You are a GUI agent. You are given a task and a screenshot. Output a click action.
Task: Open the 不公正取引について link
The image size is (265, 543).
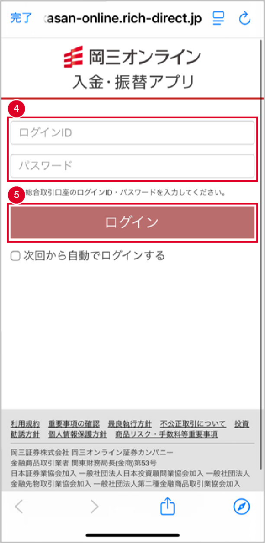(193, 424)
